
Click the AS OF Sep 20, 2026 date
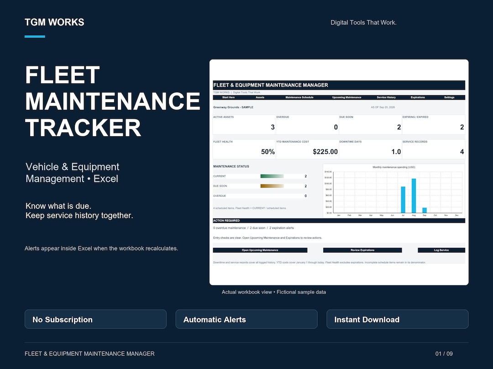pyautogui.click(x=383, y=108)
